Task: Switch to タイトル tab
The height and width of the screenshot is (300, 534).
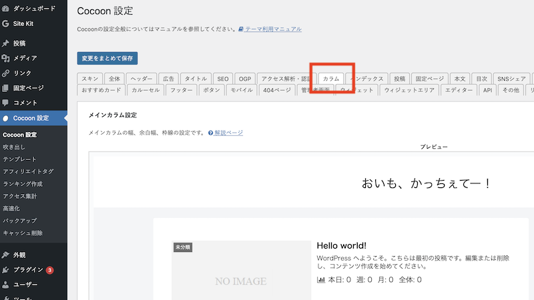Action: [x=196, y=79]
